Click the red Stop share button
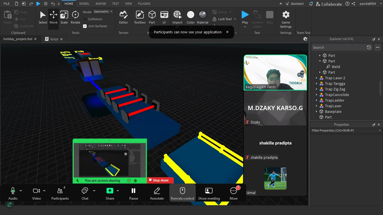The height and width of the screenshot is (215, 383). coord(160,181)
